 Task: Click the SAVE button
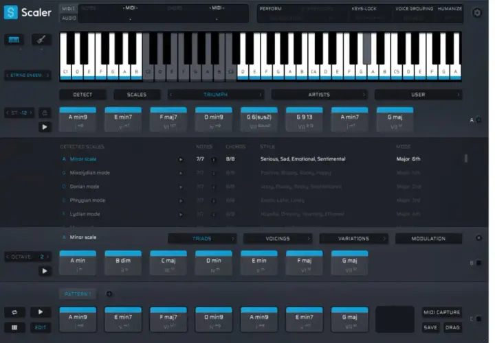(x=430, y=328)
